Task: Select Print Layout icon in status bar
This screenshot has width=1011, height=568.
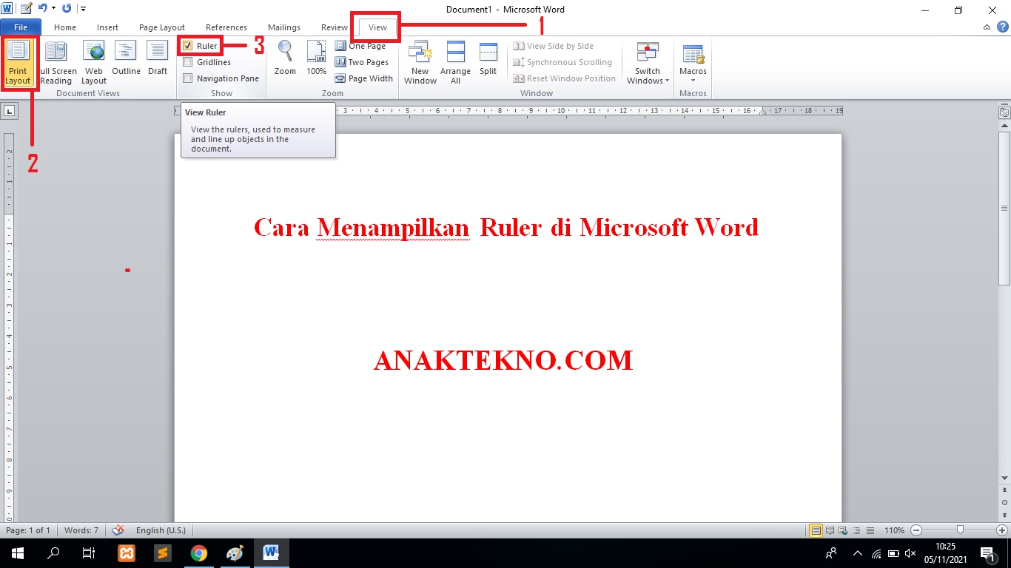Action: click(x=816, y=530)
